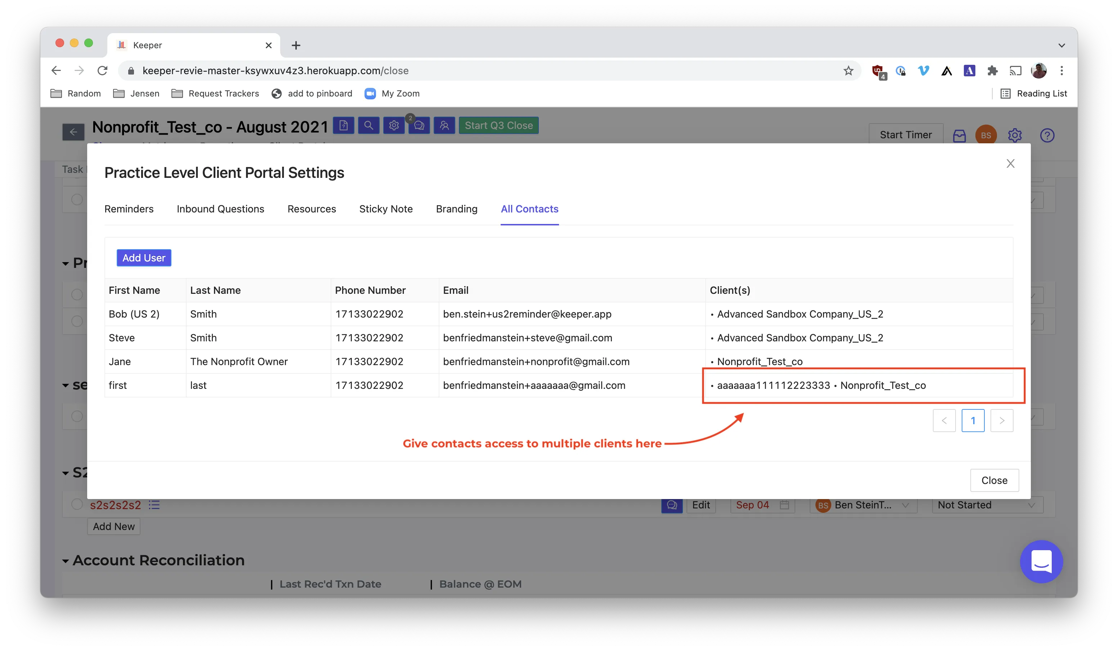Toggle the s2s2s2s2 task completion circle
The height and width of the screenshot is (651, 1118).
click(77, 504)
